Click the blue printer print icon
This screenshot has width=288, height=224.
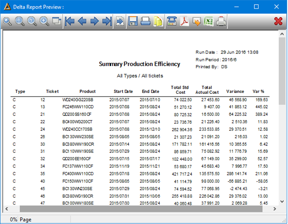tap(145, 21)
